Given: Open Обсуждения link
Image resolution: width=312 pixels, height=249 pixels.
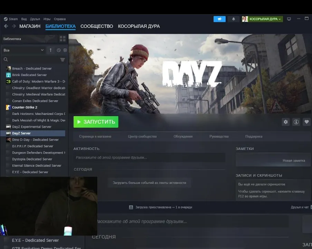Looking at the screenshot, I should click(x=183, y=137).
